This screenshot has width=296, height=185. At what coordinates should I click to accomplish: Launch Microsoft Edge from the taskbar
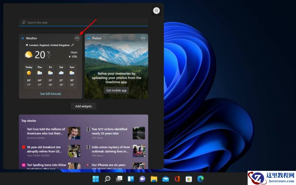[201, 178]
